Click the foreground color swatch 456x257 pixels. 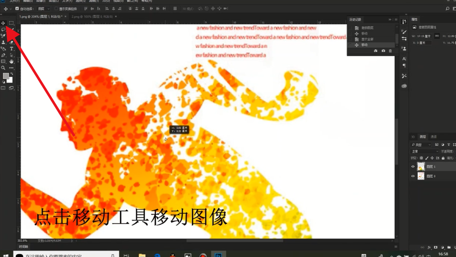[5, 76]
